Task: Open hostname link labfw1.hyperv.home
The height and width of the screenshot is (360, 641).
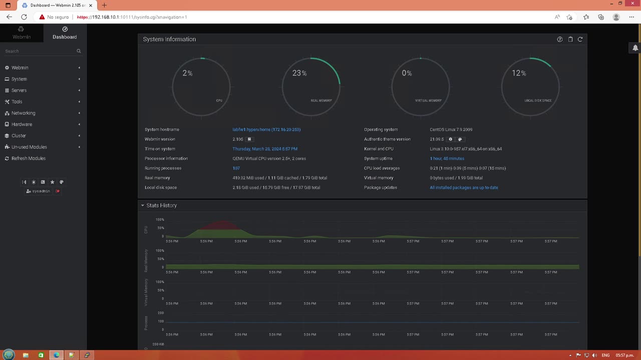Action: point(266,129)
